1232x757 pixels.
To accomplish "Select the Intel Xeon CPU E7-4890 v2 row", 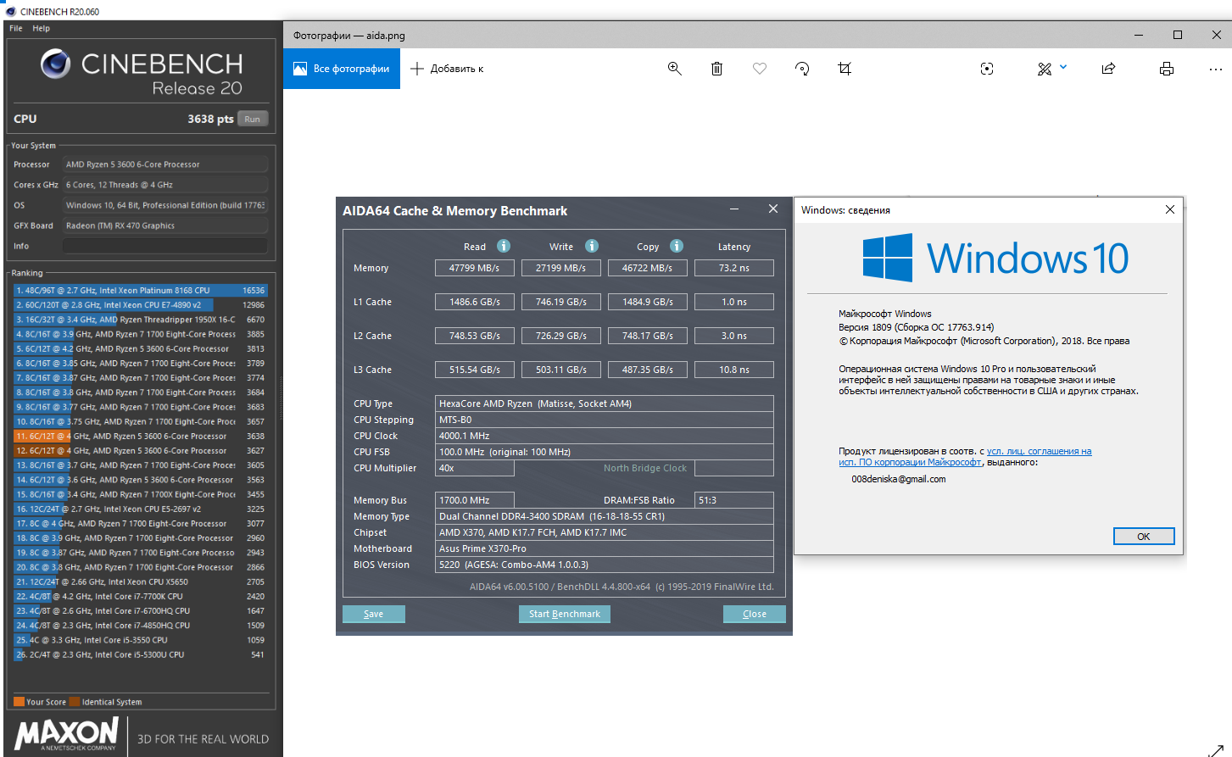I will (140, 305).
